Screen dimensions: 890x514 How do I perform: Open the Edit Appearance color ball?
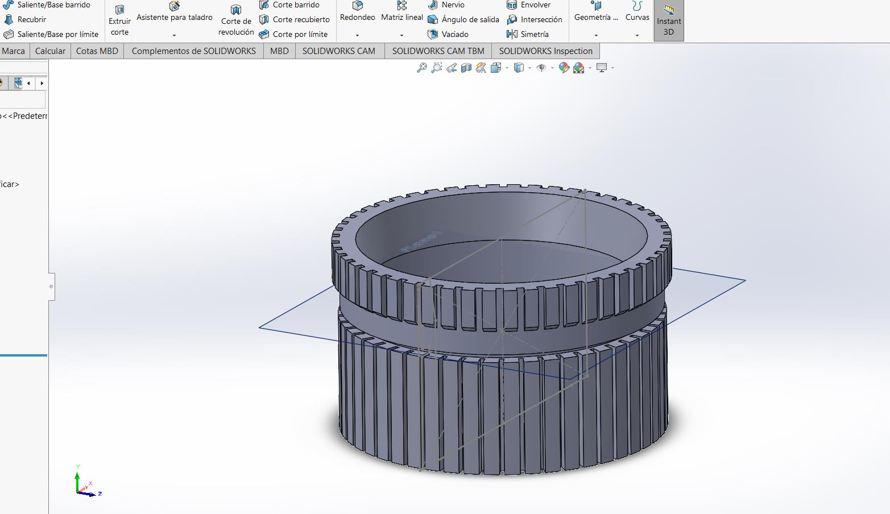564,68
